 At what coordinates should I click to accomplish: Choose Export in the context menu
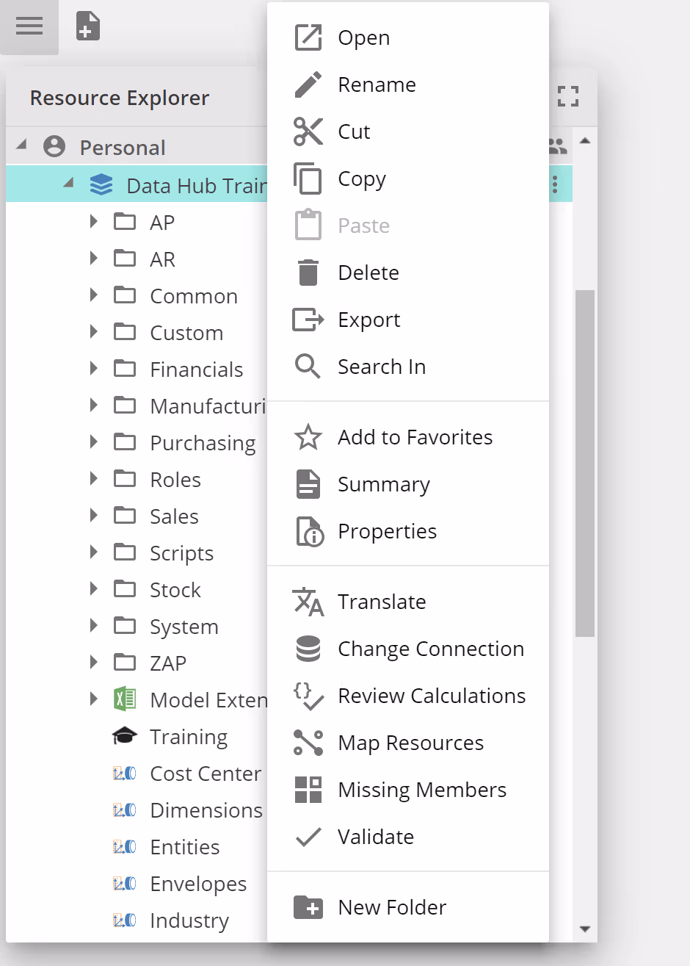tap(368, 320)
